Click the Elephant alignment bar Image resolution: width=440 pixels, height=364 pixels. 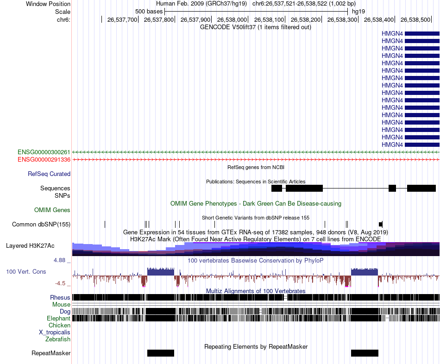click(256, 318)
